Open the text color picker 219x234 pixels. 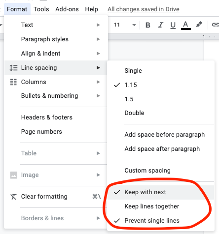pyautogui.click(x=185, y=26)
